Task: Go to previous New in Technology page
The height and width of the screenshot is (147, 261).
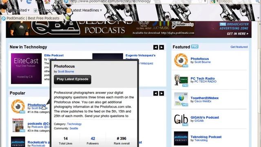Action: [x=156, y=47]
